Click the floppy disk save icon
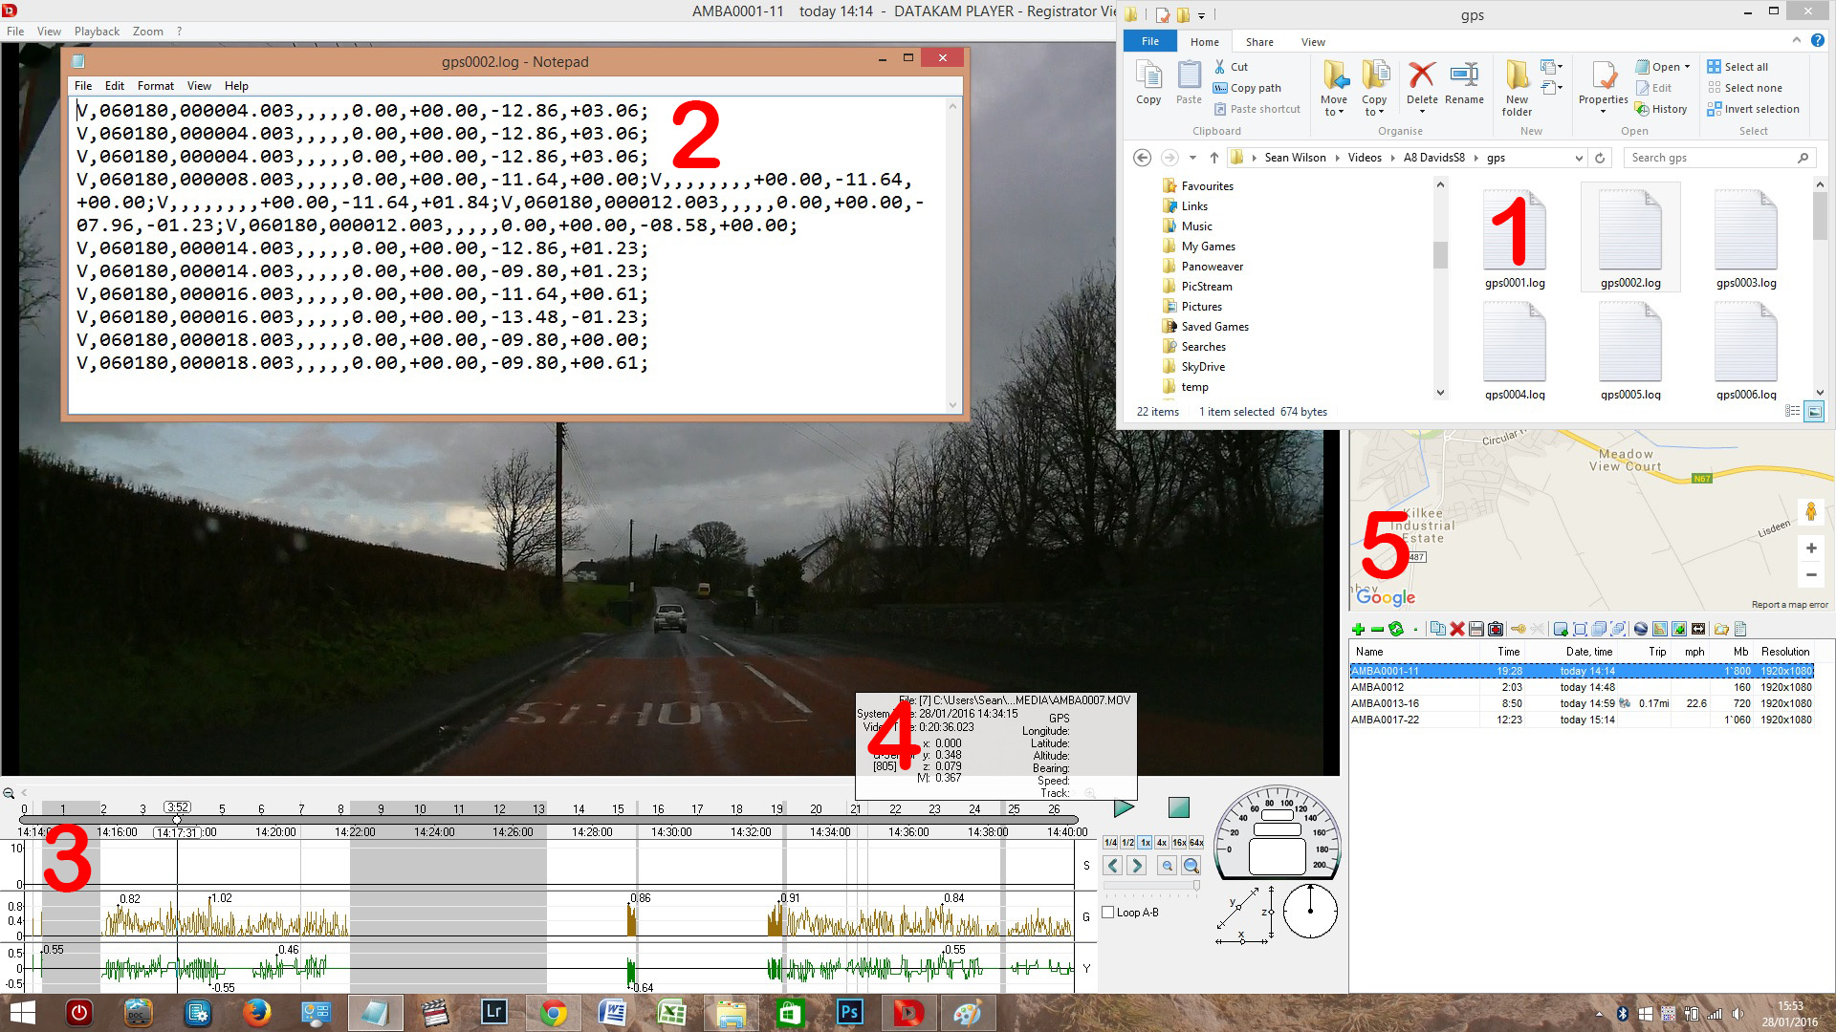 (1476, 629)
